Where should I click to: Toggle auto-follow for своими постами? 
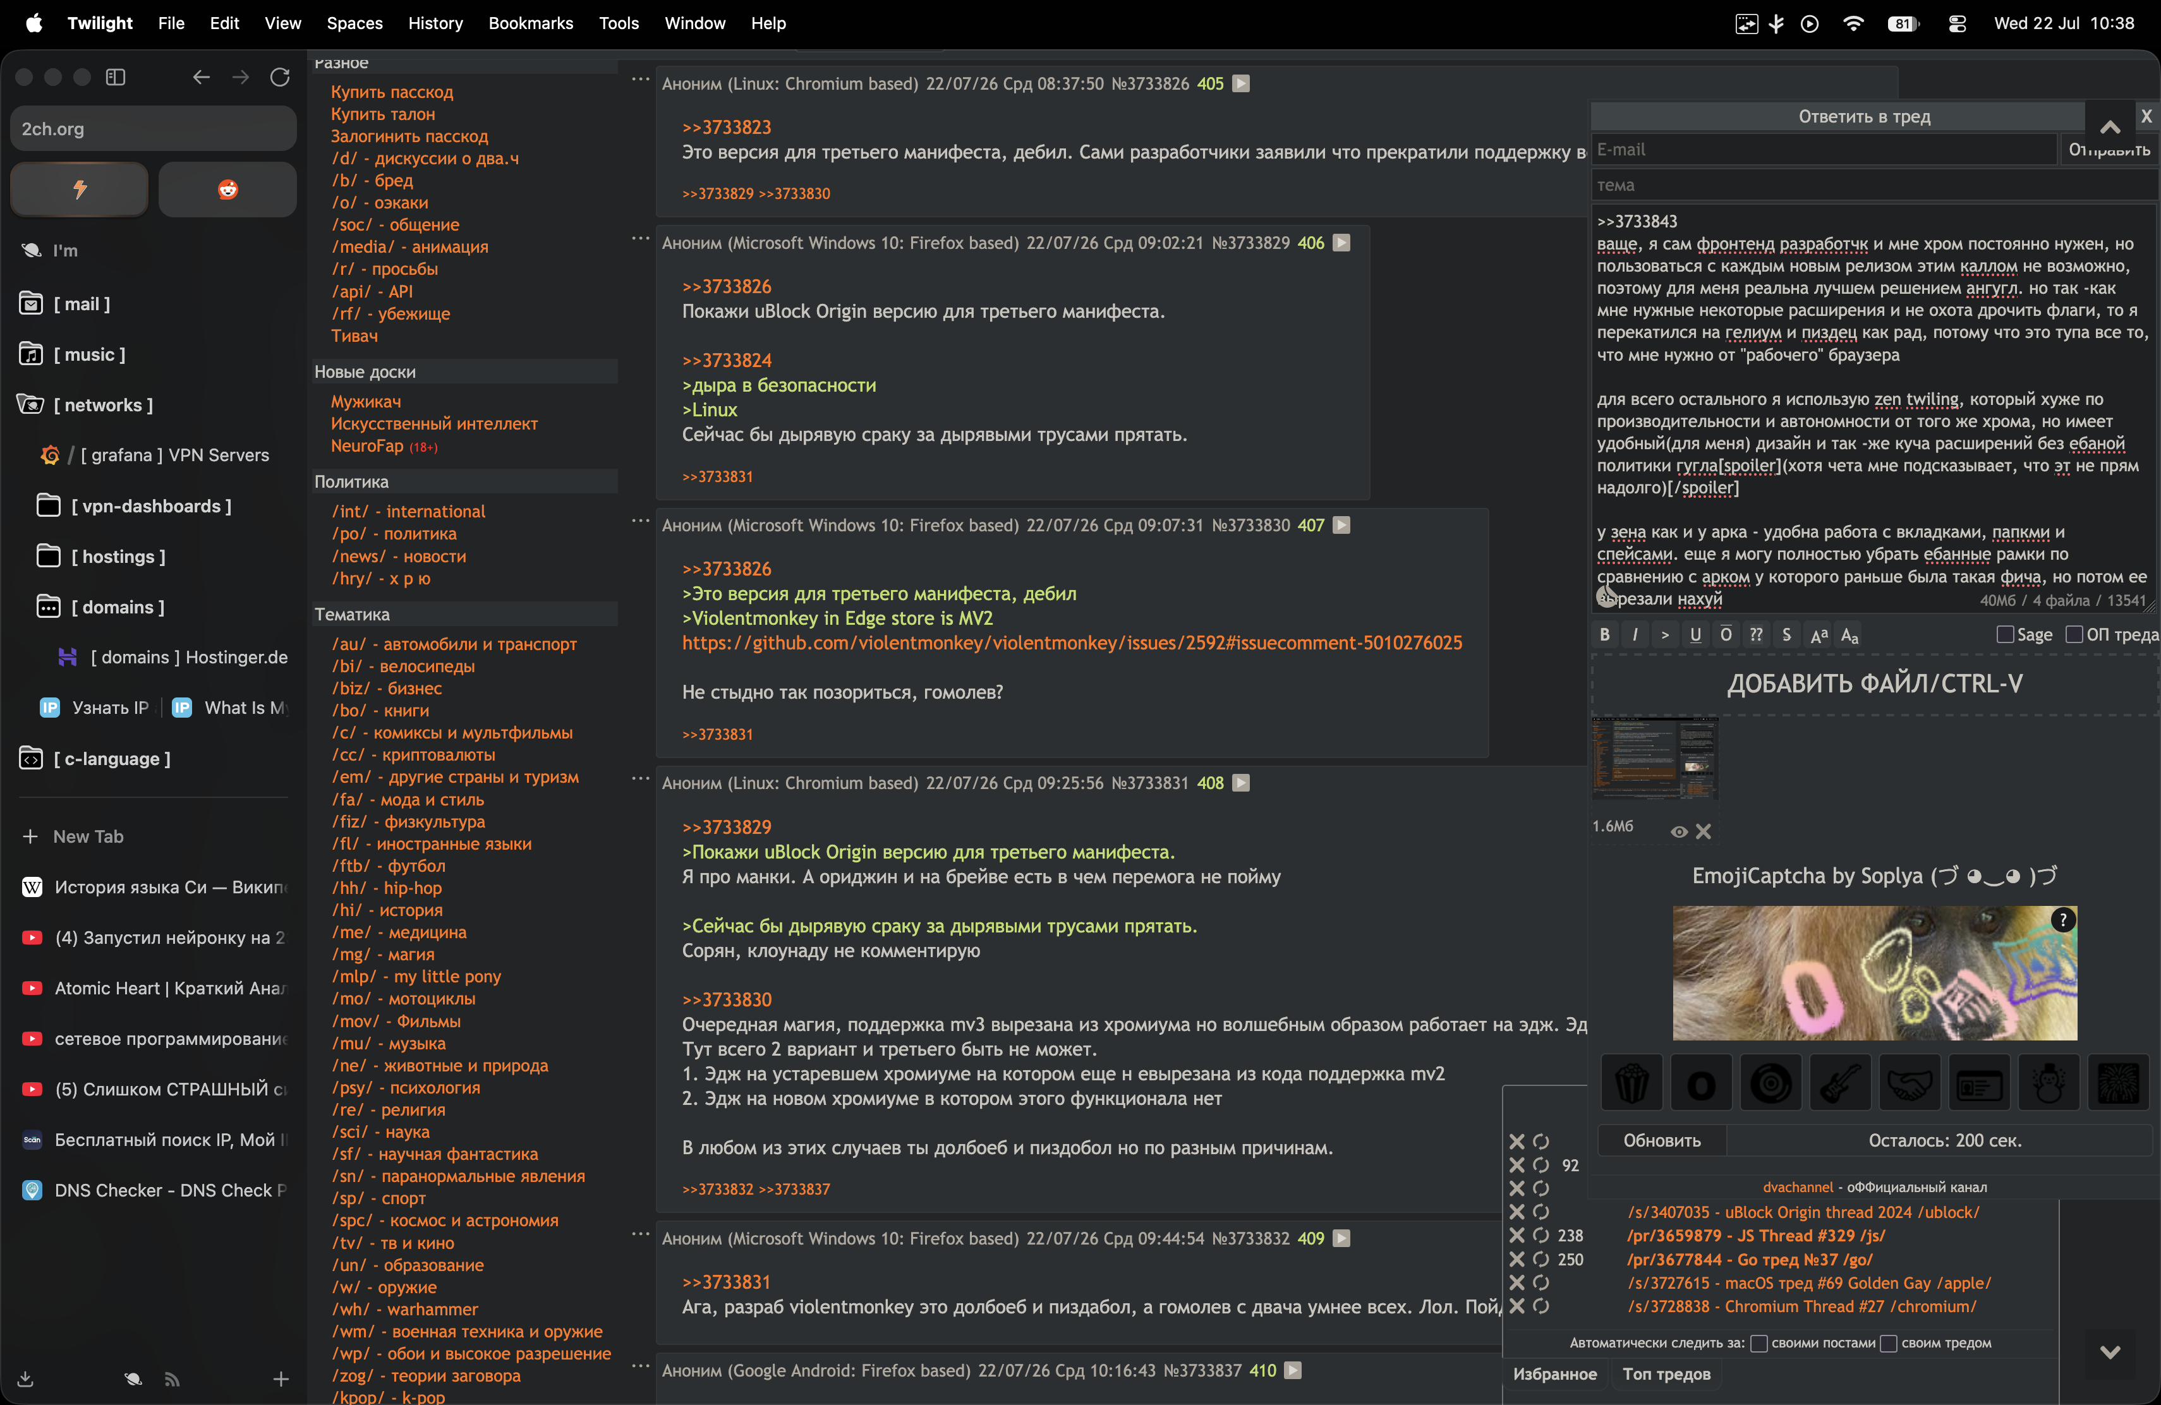click(1758, 1343)
